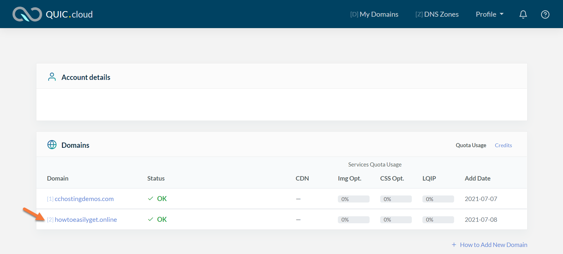
Task: Click the QUIC.cloud brand text
Action: 69,14
